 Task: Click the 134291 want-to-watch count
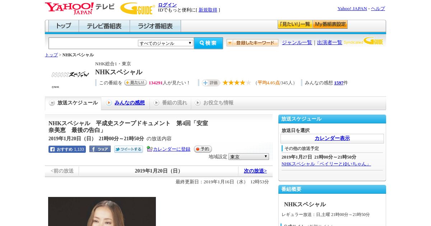pos(156,83)
